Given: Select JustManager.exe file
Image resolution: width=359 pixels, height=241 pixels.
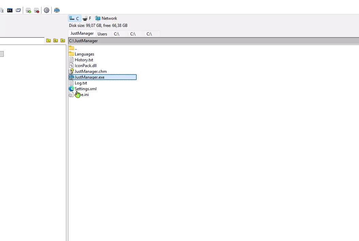Looking at the screenshot, I should point(103,77).
